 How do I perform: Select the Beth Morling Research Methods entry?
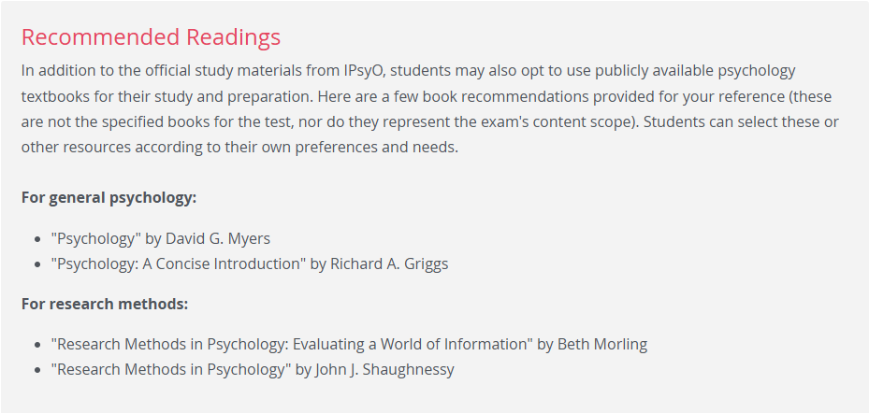(x=349, y=345)
